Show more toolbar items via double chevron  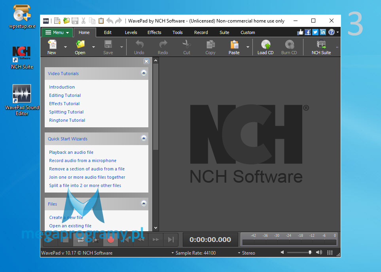point(337,47)
